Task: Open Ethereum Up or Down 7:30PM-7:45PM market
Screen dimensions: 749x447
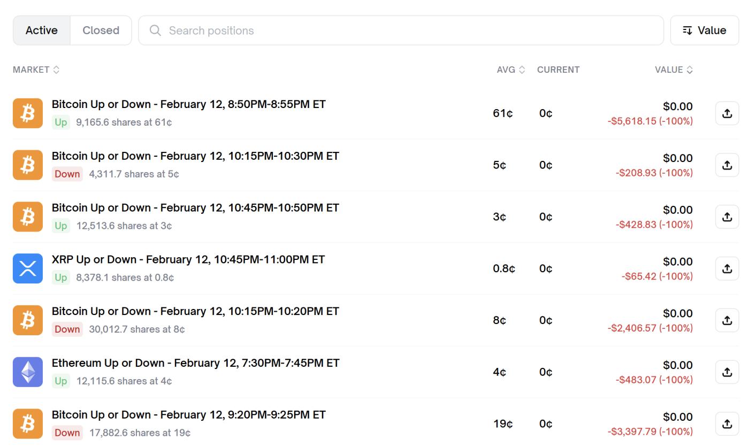Action: point(195,363)
